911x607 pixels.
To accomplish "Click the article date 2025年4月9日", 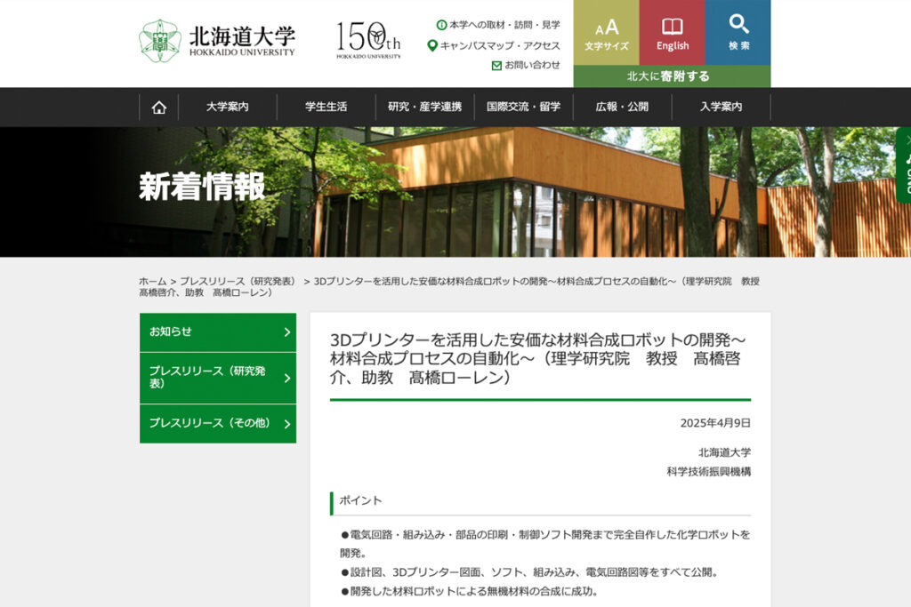I will click(715, 423).
